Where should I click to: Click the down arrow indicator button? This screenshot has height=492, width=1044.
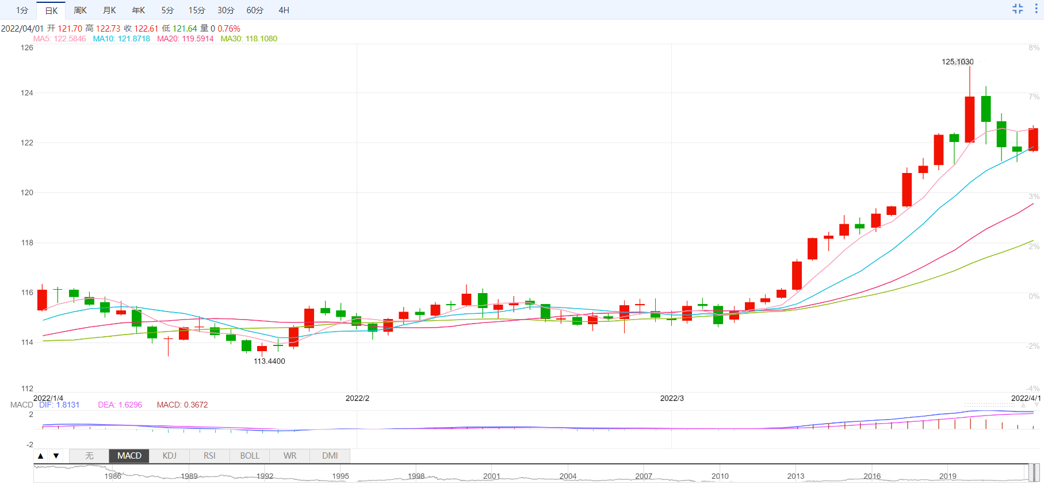pyautogui.click(x=56, y=456)
